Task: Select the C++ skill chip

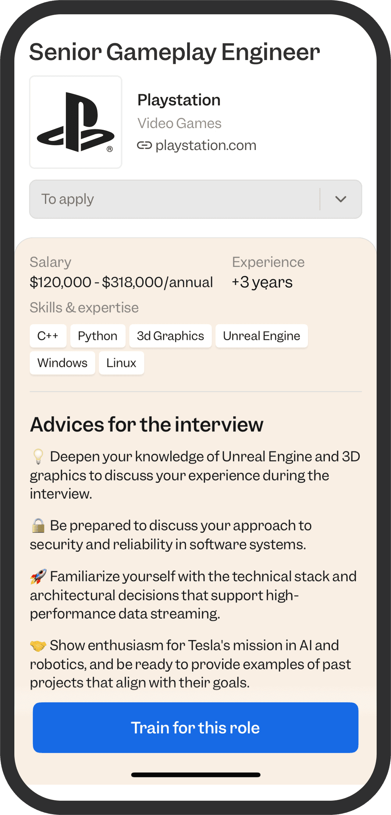Action: [x=48, y=335]
